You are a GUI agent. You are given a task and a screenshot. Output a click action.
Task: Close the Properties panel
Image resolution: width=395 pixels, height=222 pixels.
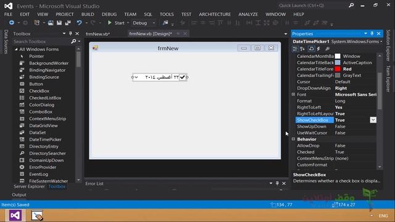click(x=378, y=33)
